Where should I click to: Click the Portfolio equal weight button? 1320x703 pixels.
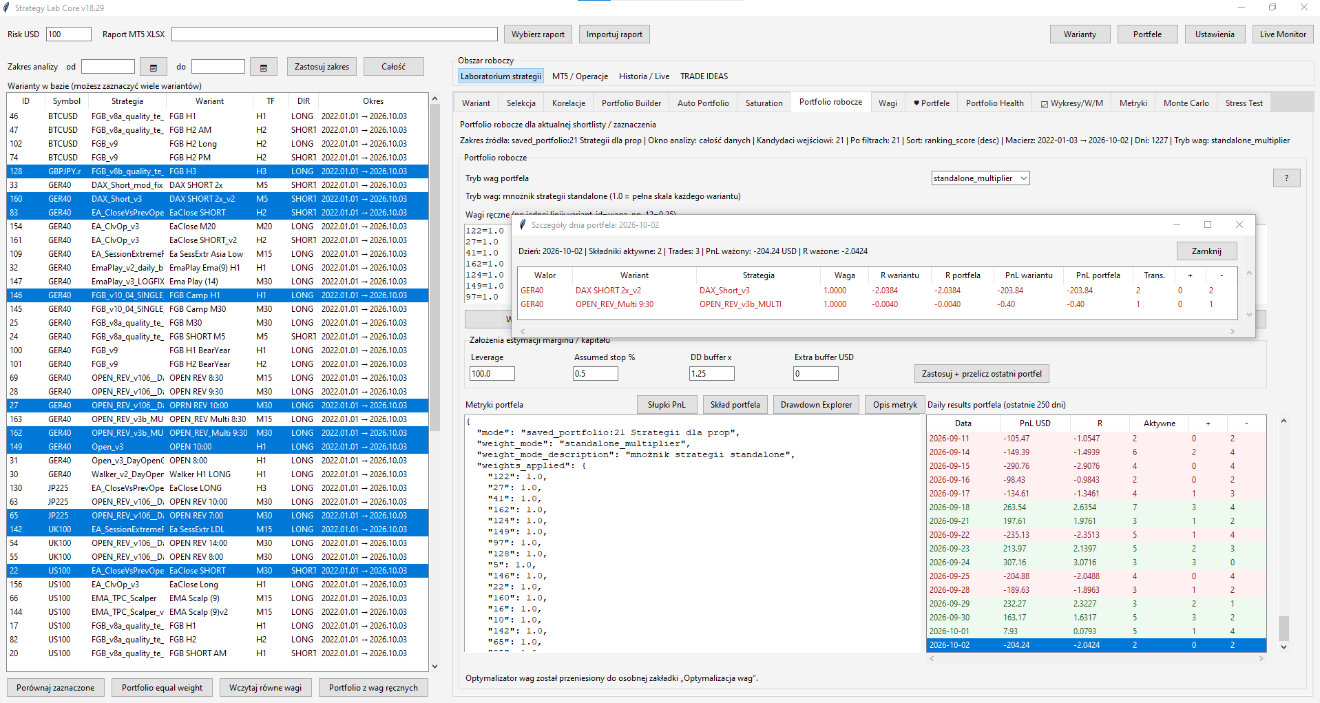click(x=162, y=688)
